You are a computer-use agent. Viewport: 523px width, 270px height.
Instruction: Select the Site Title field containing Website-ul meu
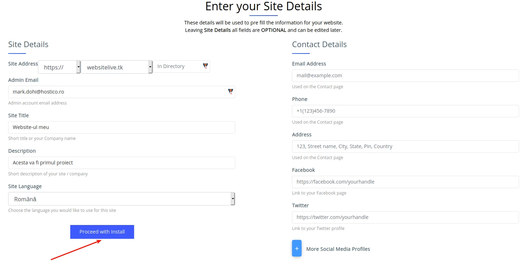(121, 127)
